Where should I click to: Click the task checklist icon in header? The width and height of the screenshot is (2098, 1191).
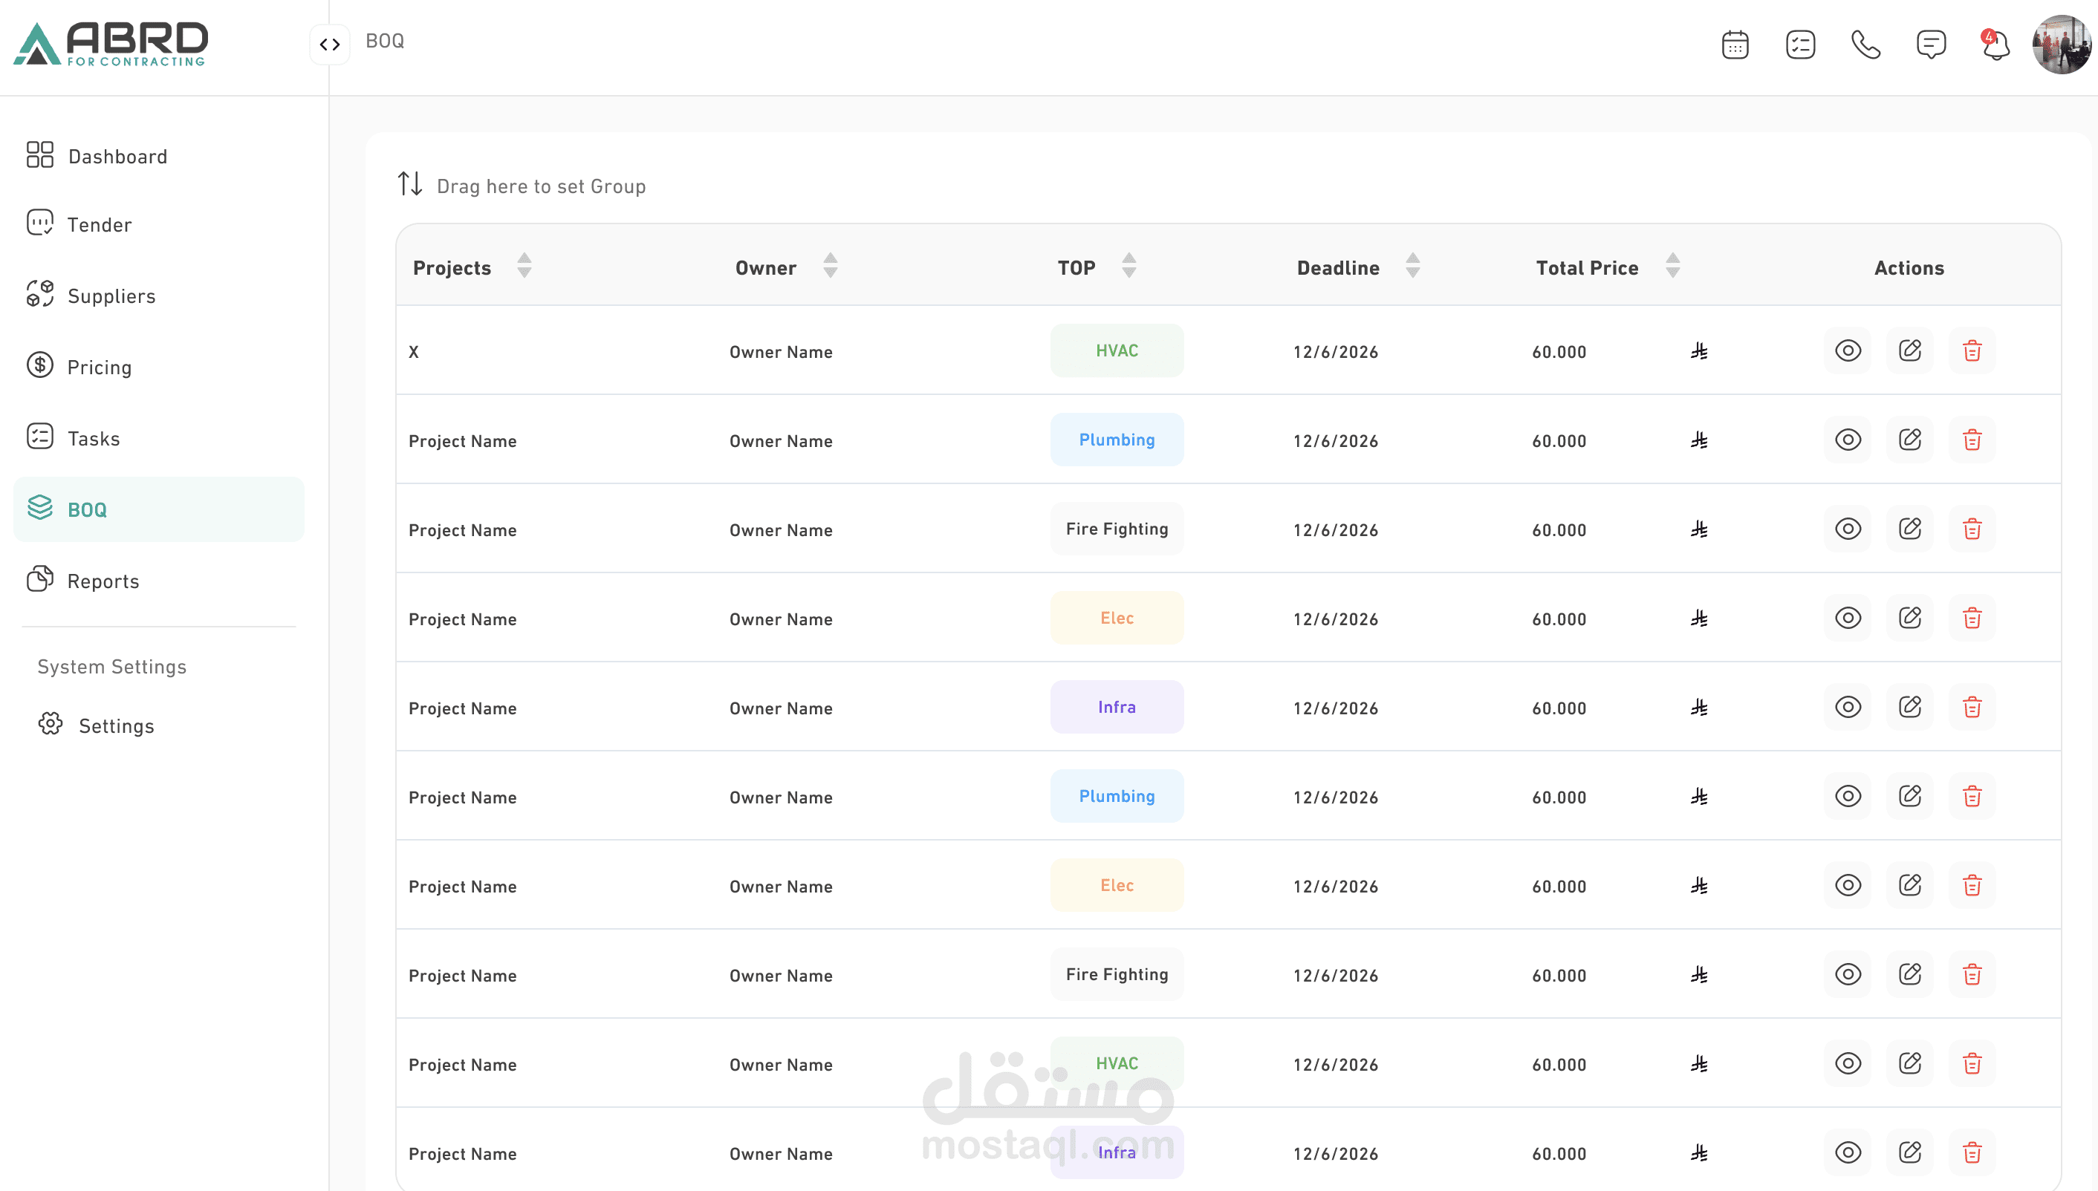click(x=1800, y=45)
